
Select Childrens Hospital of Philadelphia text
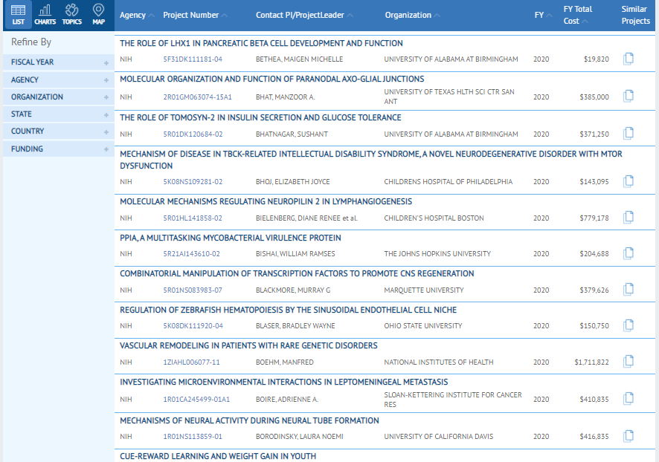449,182
